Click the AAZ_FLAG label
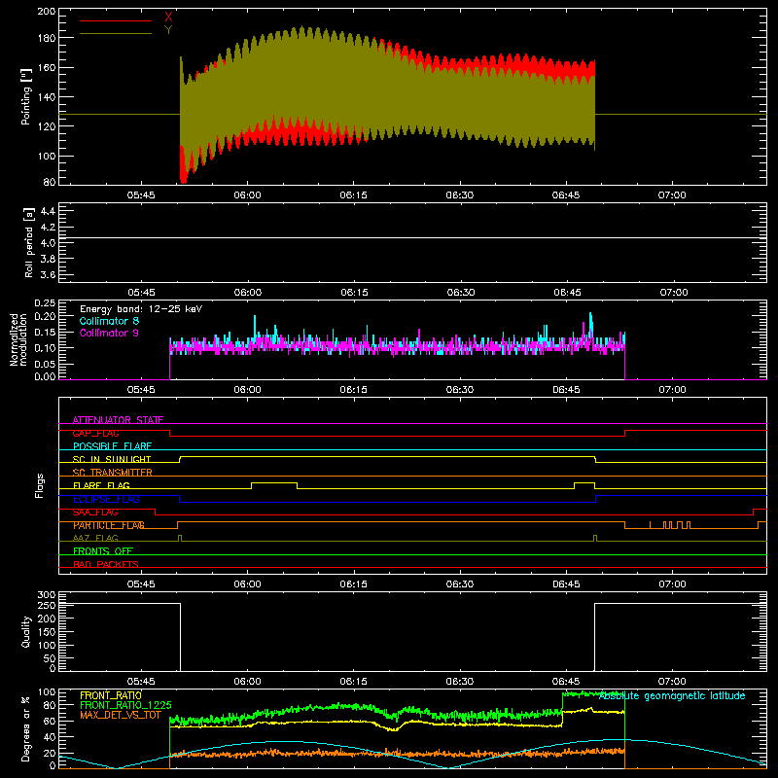Screen dimensions: 778x778 pyautogui.click(x=95, y=538)
